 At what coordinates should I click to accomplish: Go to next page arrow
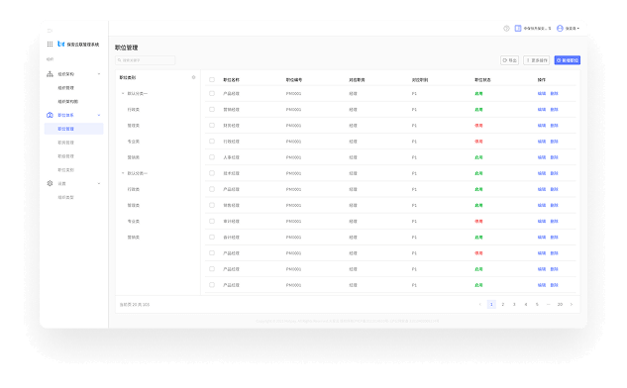(572, 305)
